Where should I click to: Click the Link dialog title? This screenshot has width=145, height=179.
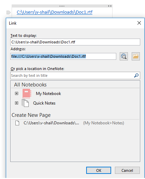coord(13,23)
